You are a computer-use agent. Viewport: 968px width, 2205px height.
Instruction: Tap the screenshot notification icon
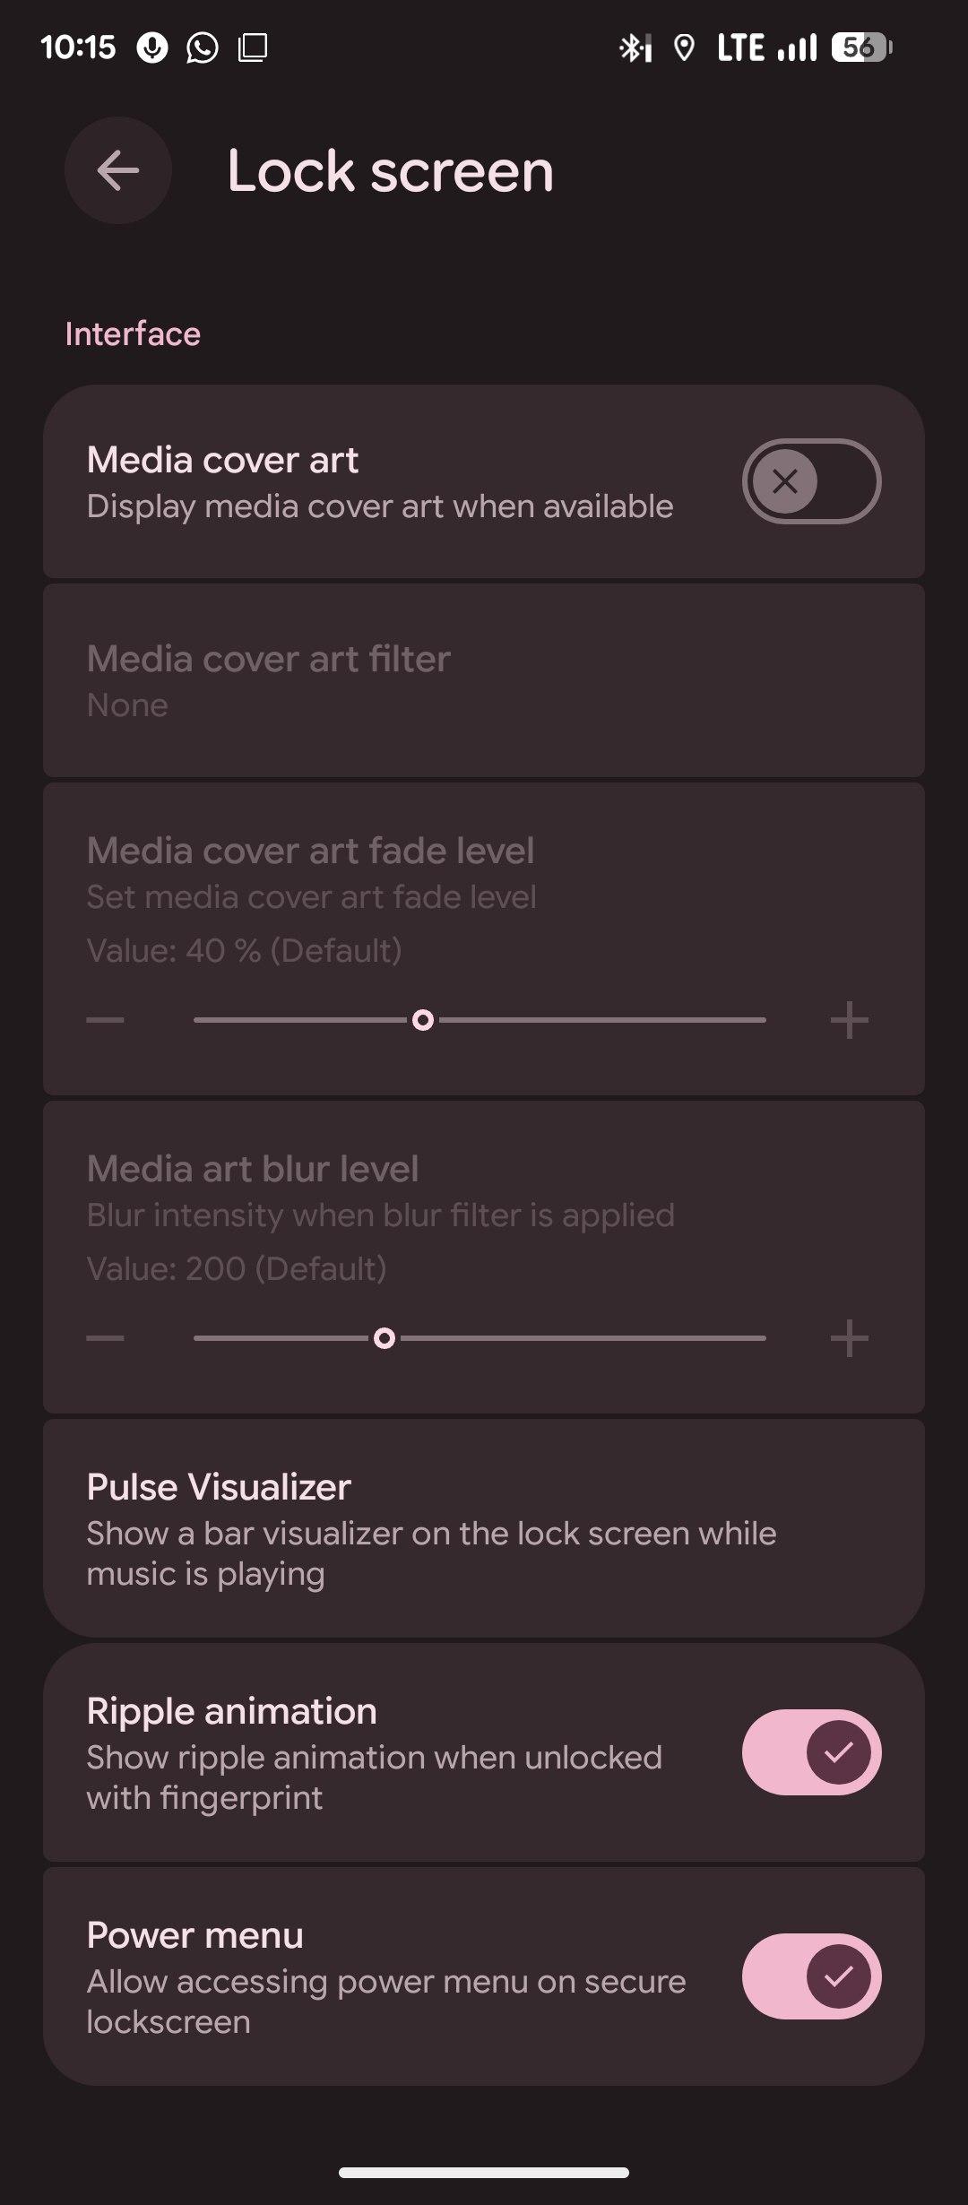253,48
